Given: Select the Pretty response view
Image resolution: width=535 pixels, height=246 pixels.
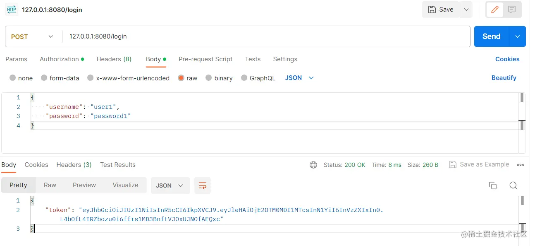Looking at the screenshot, I should (18, 185).
